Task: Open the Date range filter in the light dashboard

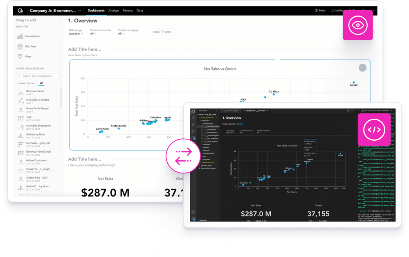Action: pyautogui.click(x=76, y=32)
